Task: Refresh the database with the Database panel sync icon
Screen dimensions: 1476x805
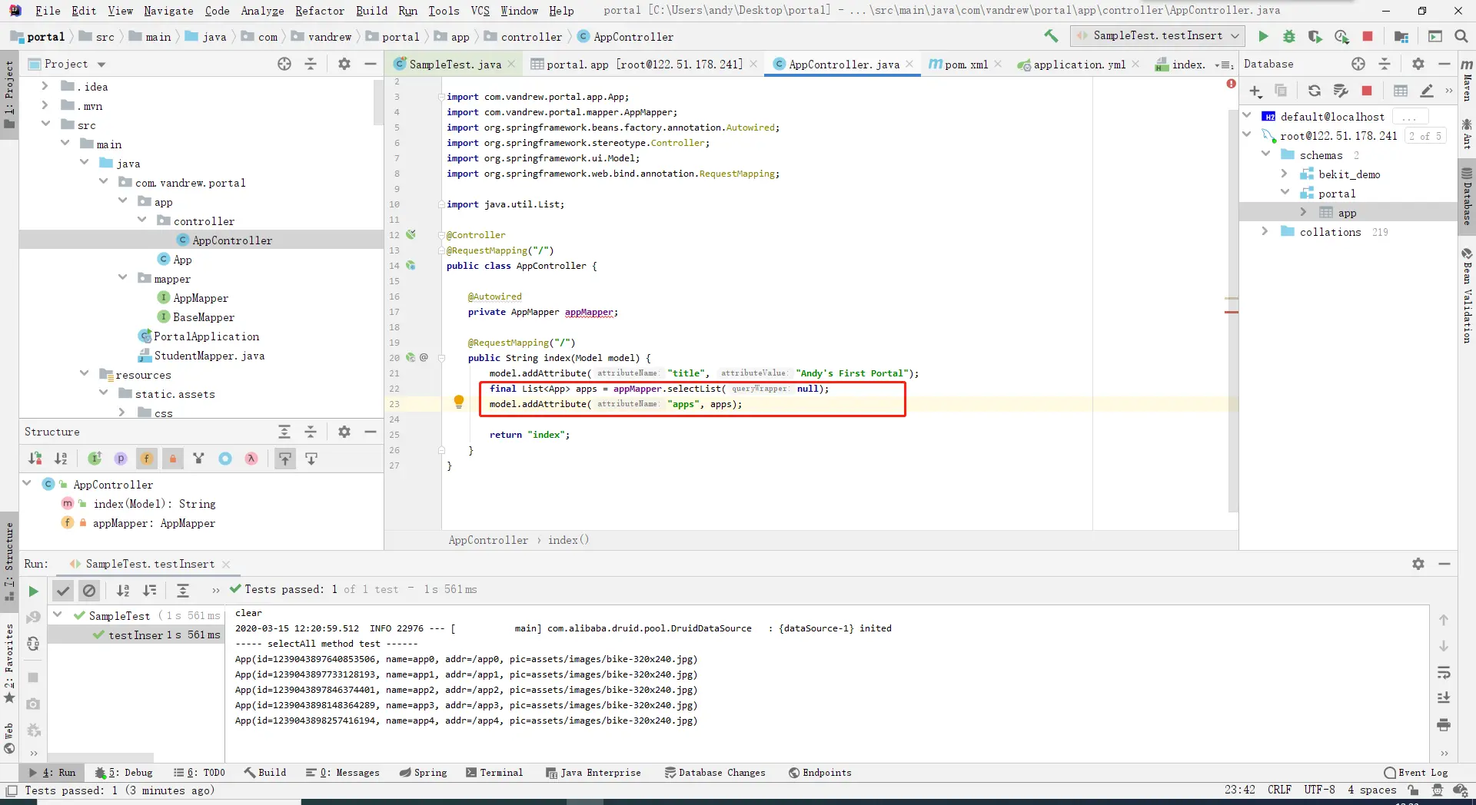Action: click(1315, 91)
